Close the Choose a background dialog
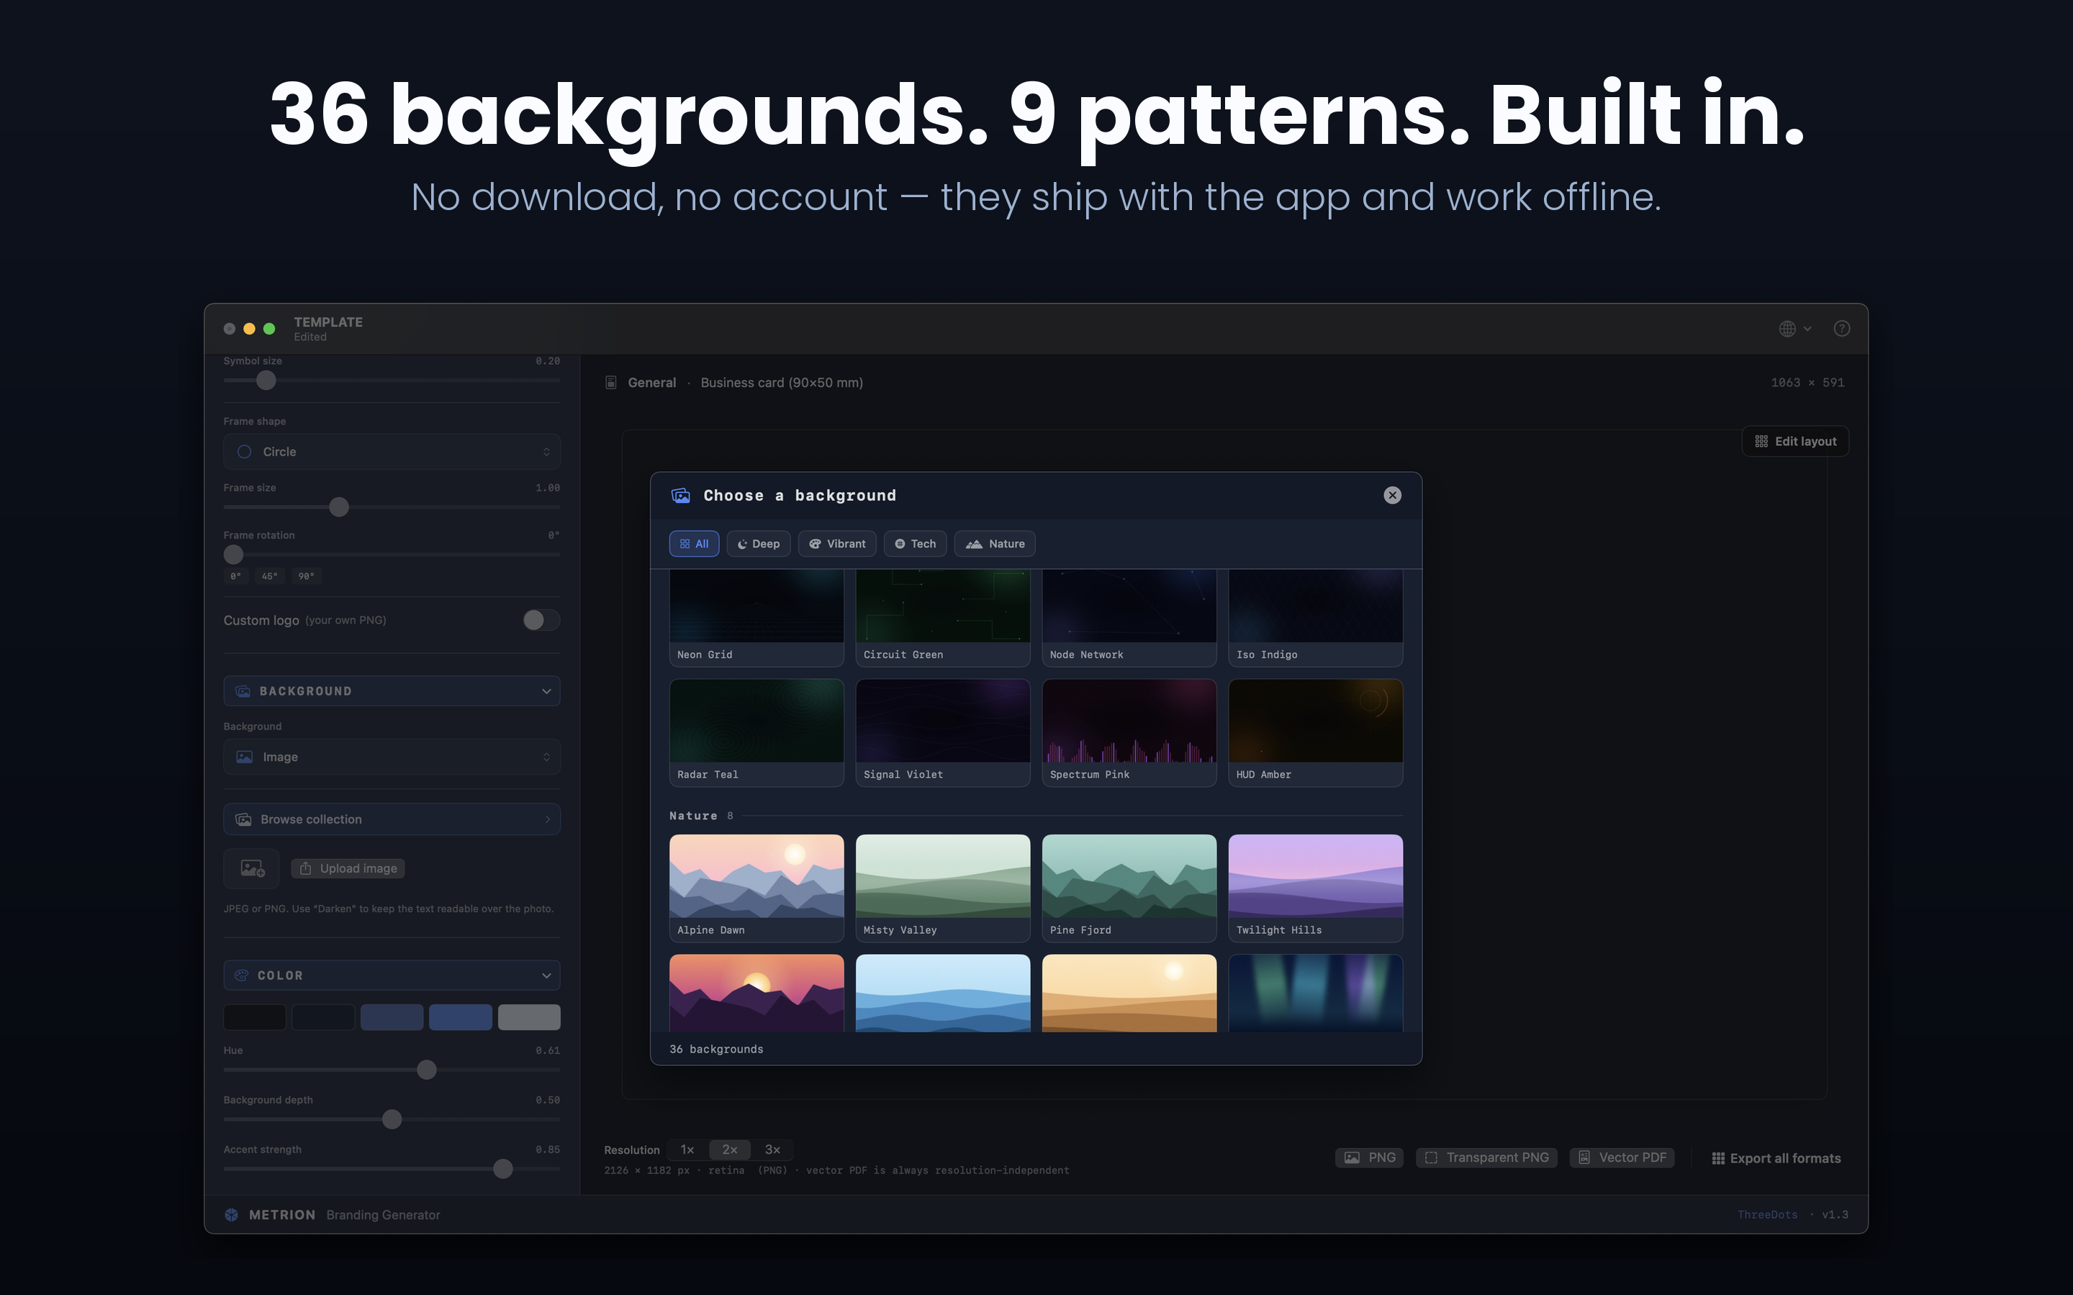The image size is (2073, 1295). click(1392, 495)
